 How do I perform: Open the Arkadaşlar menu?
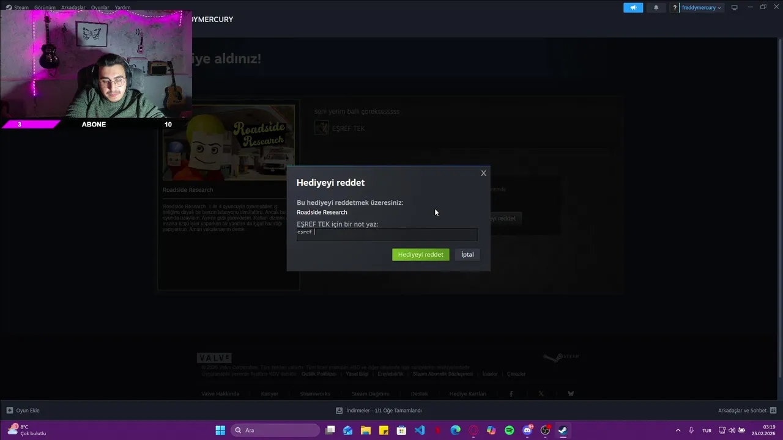(73, 7)
